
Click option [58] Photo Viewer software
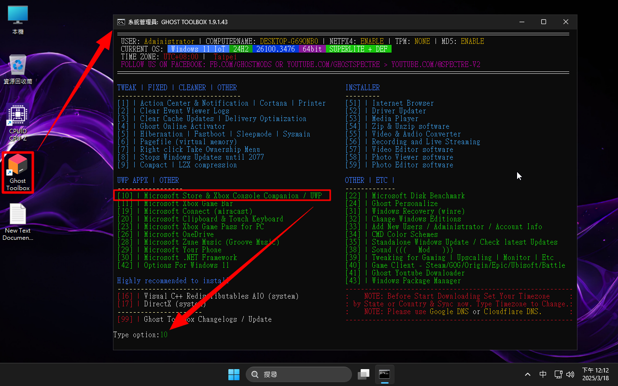click(x=399, y=157)
